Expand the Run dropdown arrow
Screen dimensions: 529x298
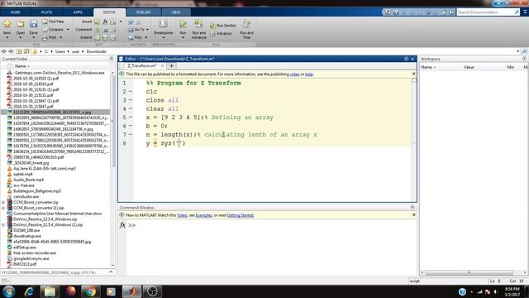[x=183, y=37]
